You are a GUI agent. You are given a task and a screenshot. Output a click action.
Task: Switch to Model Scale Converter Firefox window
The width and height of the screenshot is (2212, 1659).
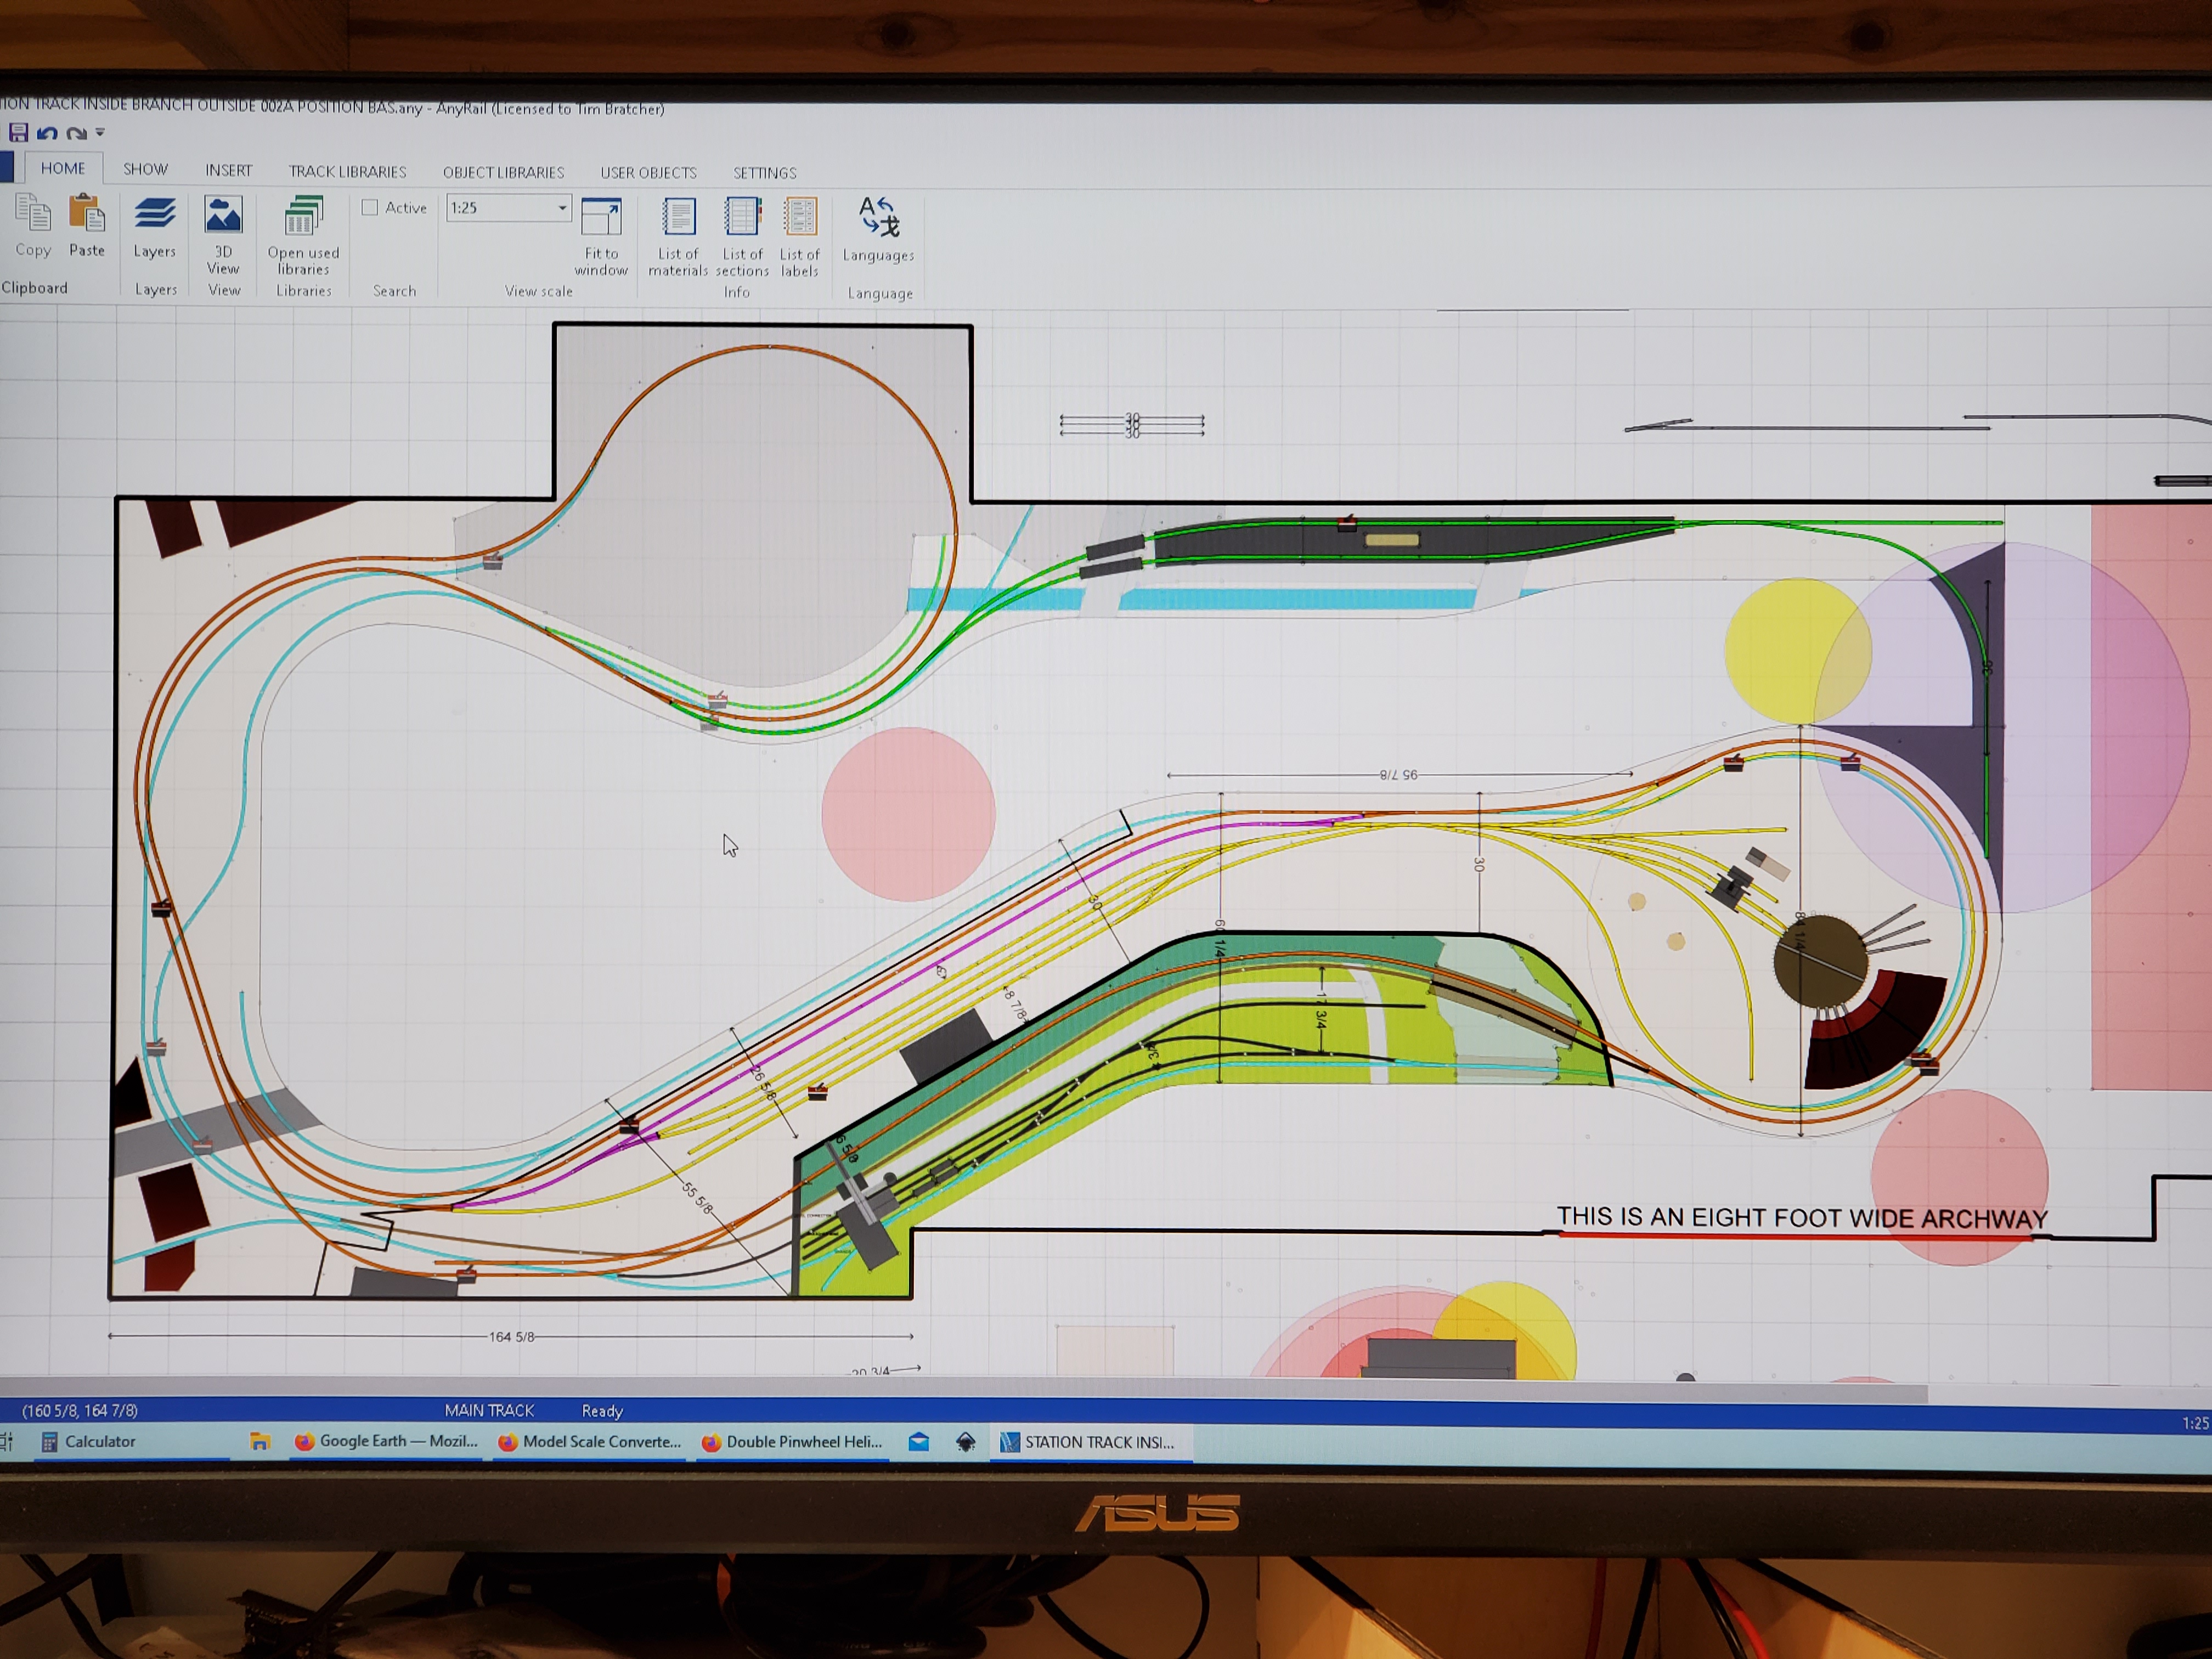[590, 1441]
